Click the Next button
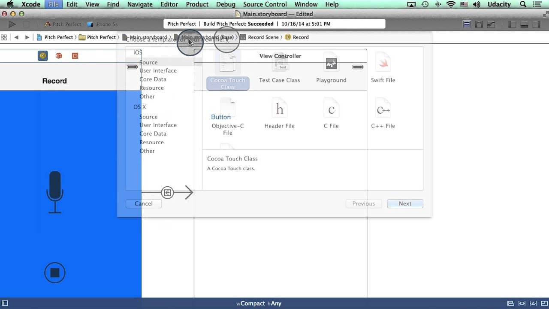This screenshot has height=309, width=549. tap(405, 204)
